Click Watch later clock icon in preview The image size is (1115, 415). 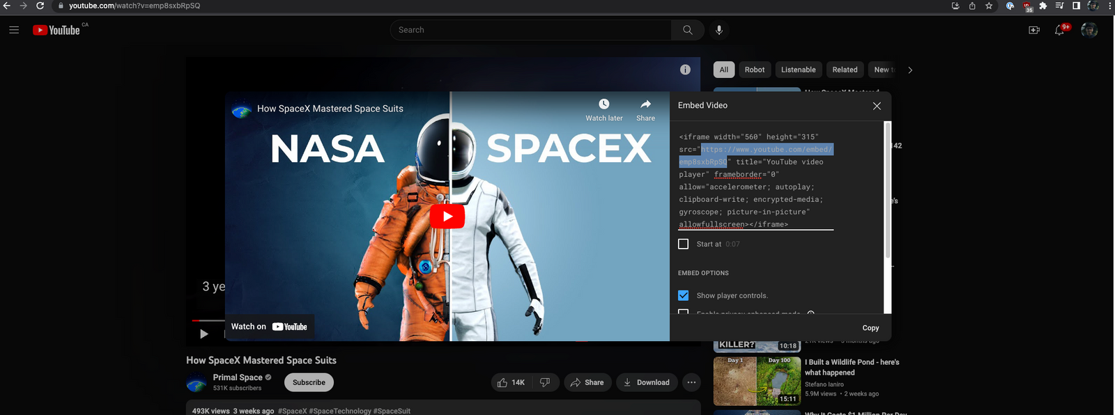tap(603, 104)
